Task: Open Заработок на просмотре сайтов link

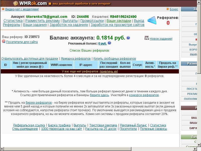Action: 118,25
